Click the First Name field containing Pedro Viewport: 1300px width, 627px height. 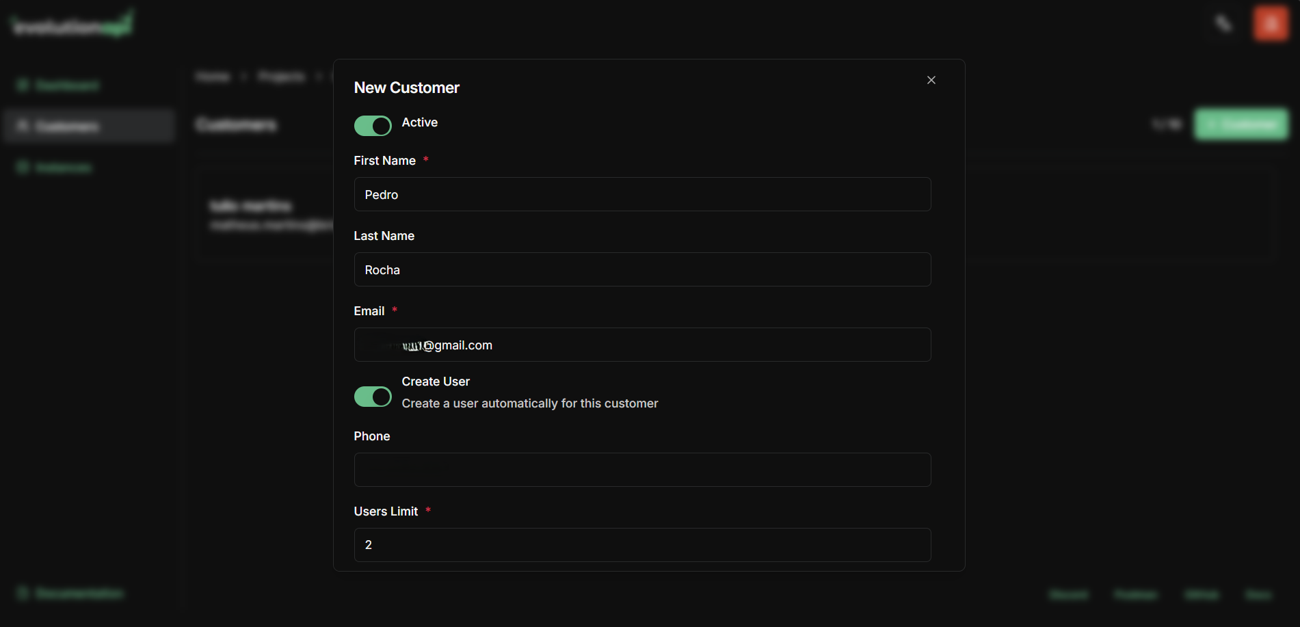coord(641,194)
